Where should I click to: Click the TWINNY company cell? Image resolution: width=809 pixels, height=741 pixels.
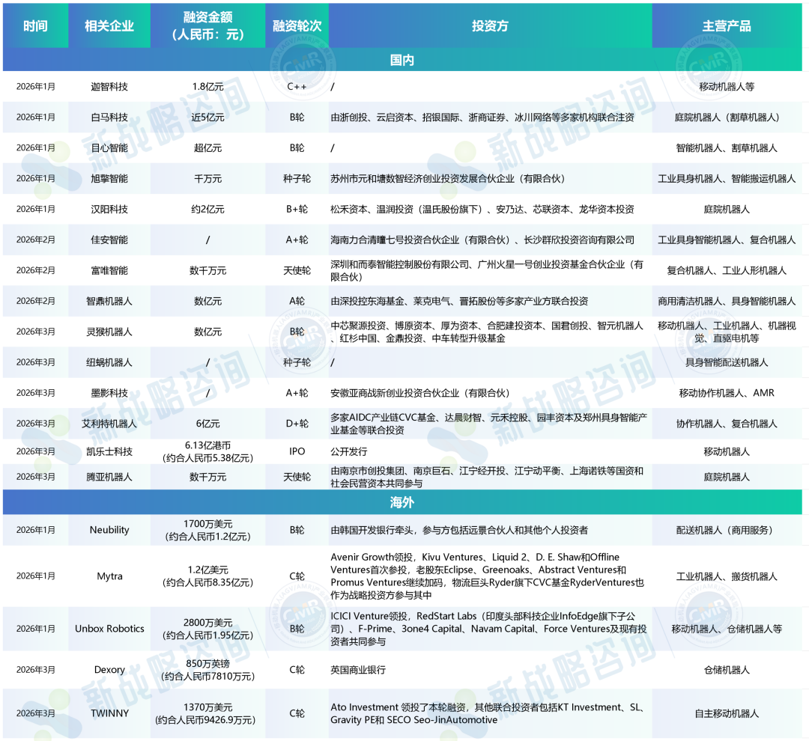109,713
